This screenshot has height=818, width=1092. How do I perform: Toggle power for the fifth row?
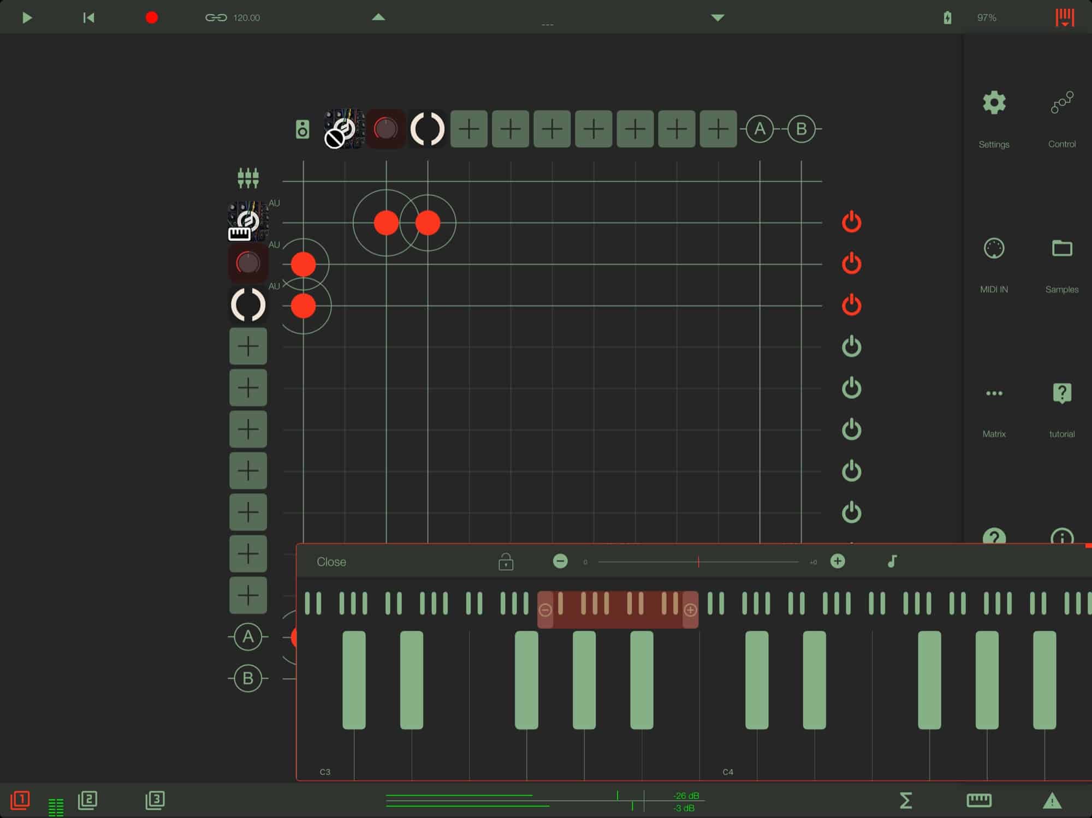tap(851, 387)
